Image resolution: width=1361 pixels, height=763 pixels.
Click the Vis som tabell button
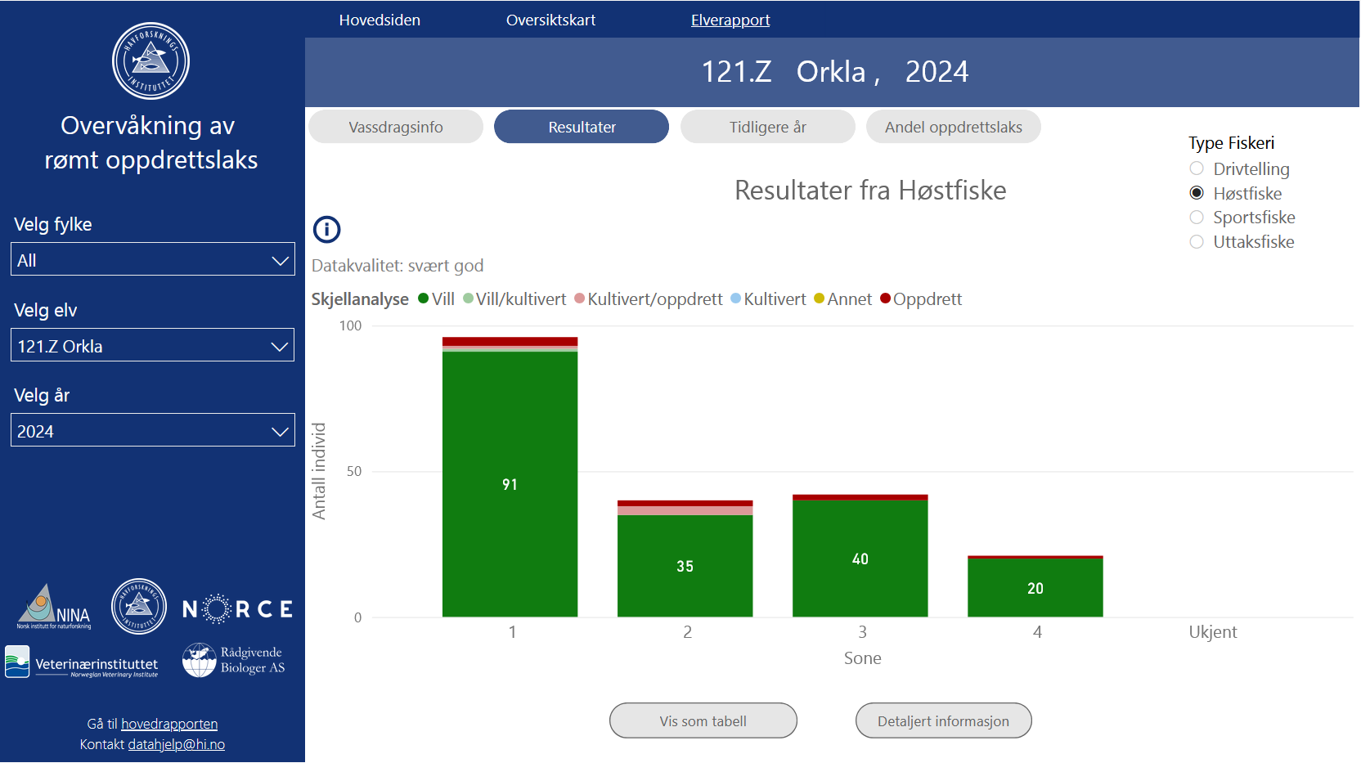tap(703, 720)
